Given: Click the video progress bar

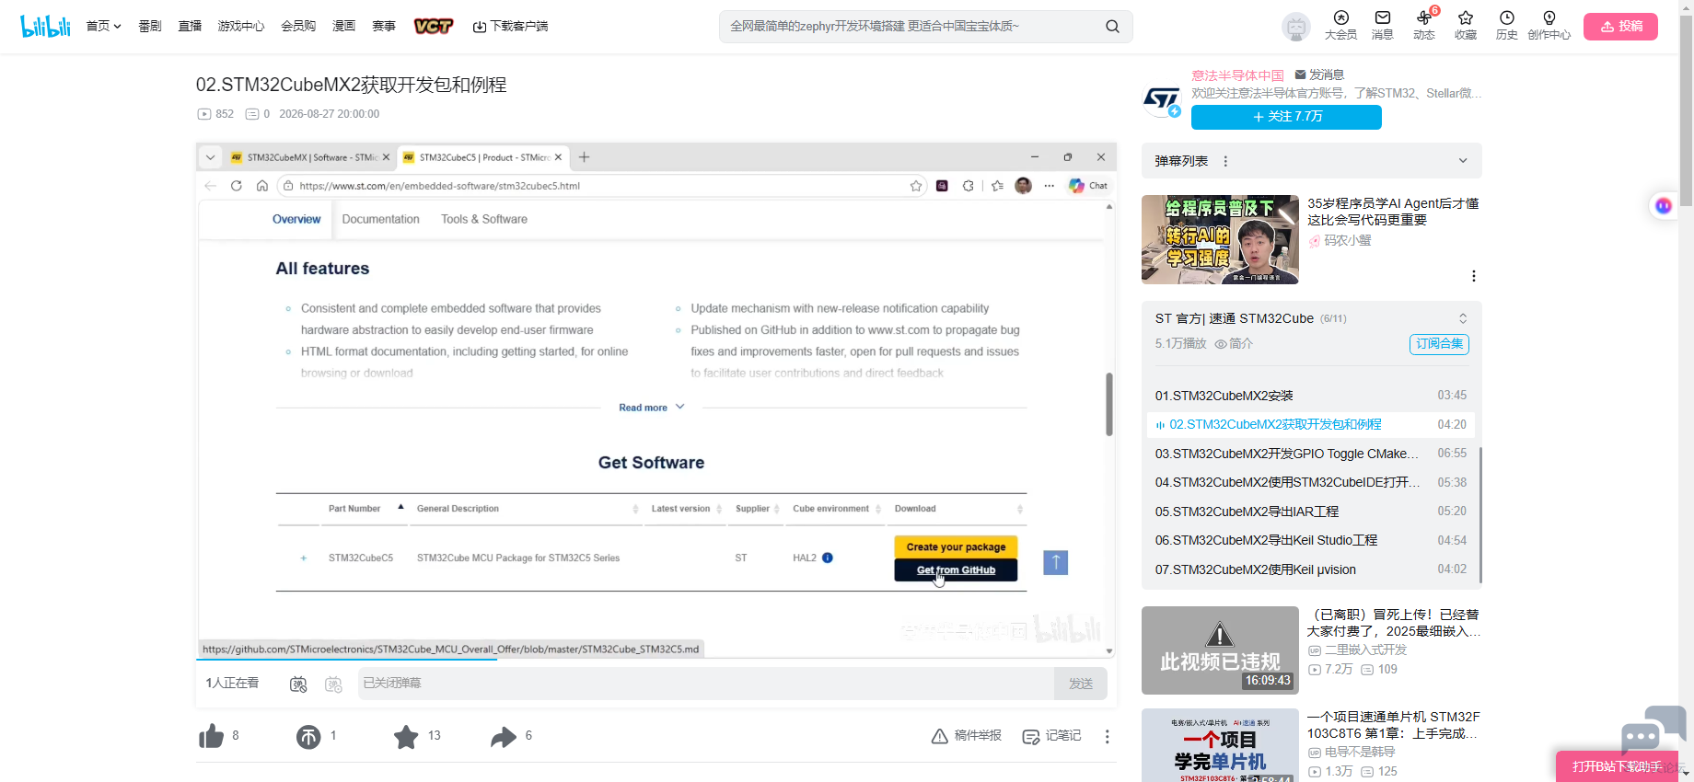Looking at the screenshot, I should pos(656,660).
